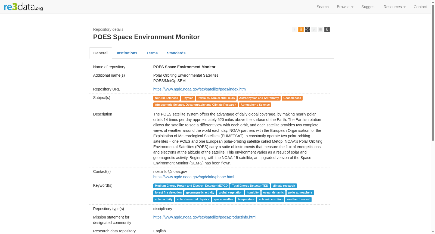Click Total Energy Detector TED keyword

(x=250, y=186)
